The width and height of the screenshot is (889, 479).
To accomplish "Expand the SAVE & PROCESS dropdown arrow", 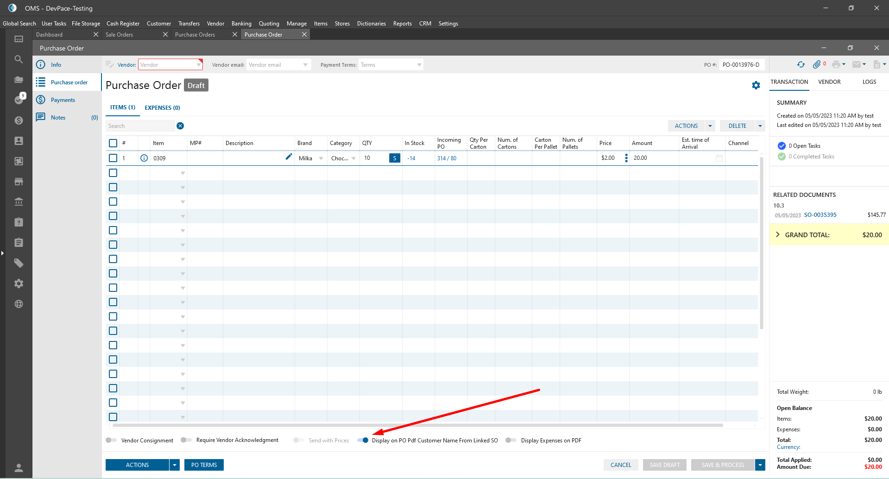I will tap(760, 465).
